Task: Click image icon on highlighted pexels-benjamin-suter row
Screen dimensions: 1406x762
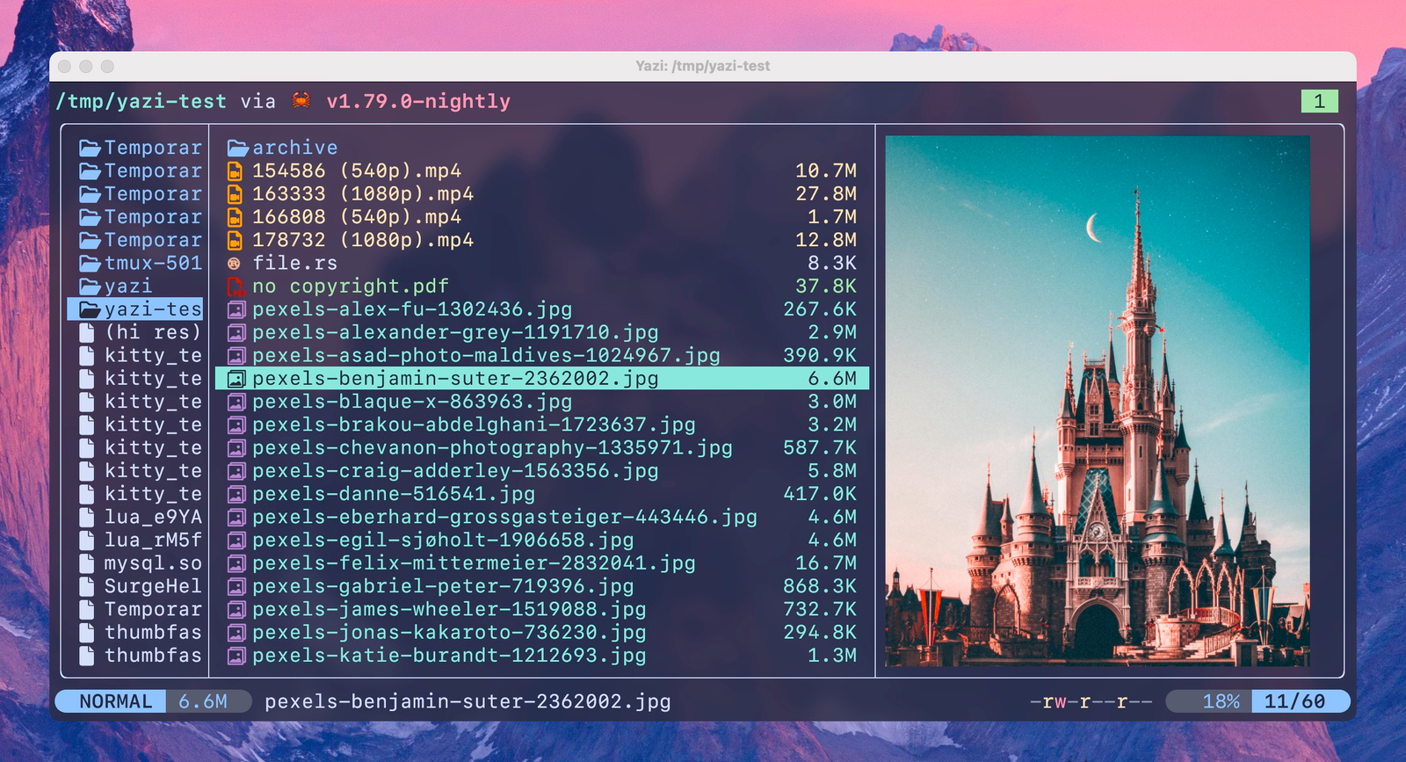Action: pos(236,379)
